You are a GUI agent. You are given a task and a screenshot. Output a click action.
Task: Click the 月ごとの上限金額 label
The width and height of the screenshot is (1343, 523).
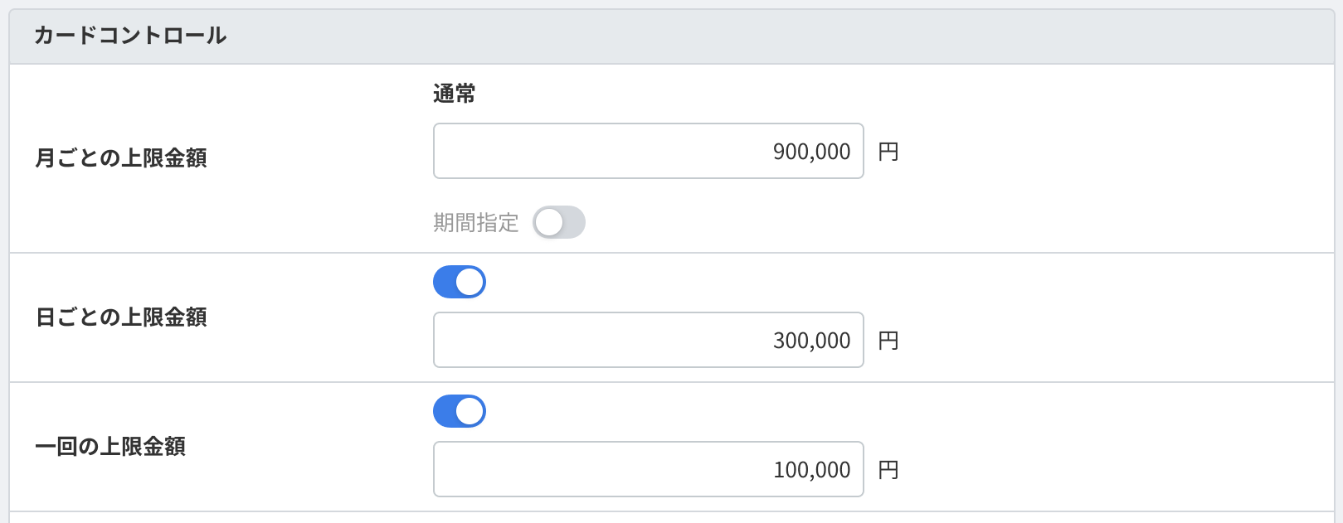point(121,157)
